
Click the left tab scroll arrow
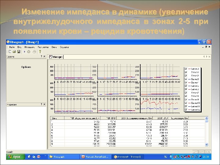point(204,57)
